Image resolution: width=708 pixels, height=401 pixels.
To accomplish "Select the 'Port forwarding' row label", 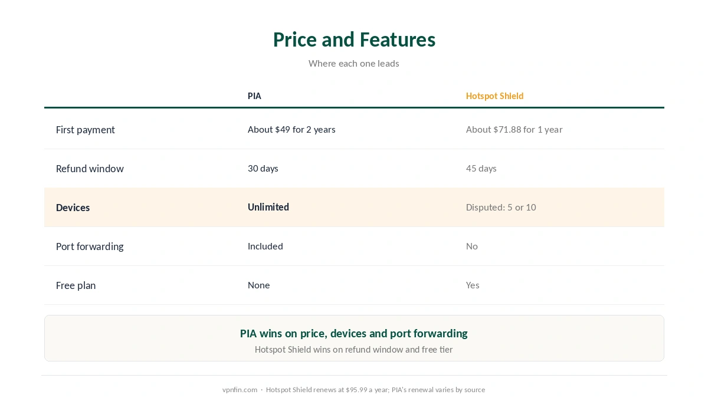I will click(90, 246).
